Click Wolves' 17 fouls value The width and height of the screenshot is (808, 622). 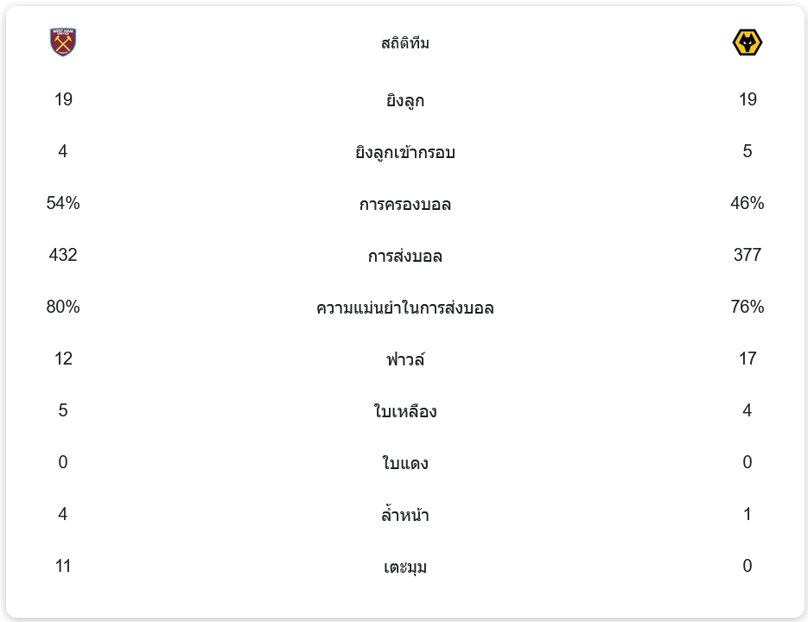(x=748, y=359)
